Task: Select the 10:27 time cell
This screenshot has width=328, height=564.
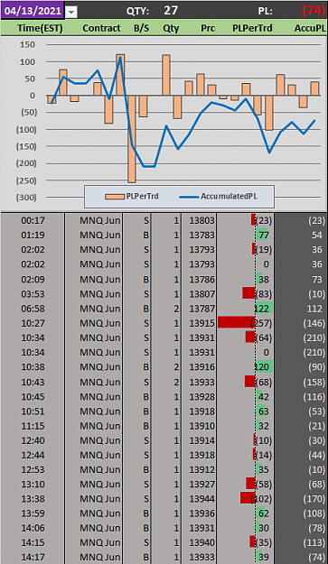Action: click(33, 323)
